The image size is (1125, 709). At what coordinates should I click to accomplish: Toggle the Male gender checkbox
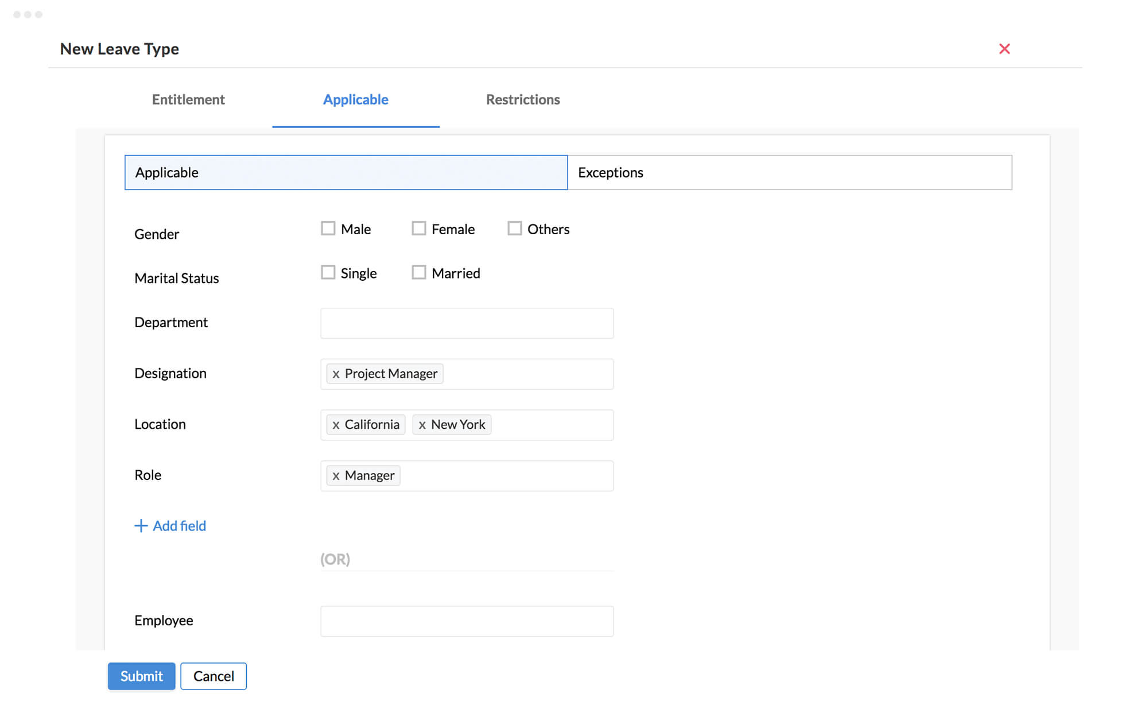point(327,228)
